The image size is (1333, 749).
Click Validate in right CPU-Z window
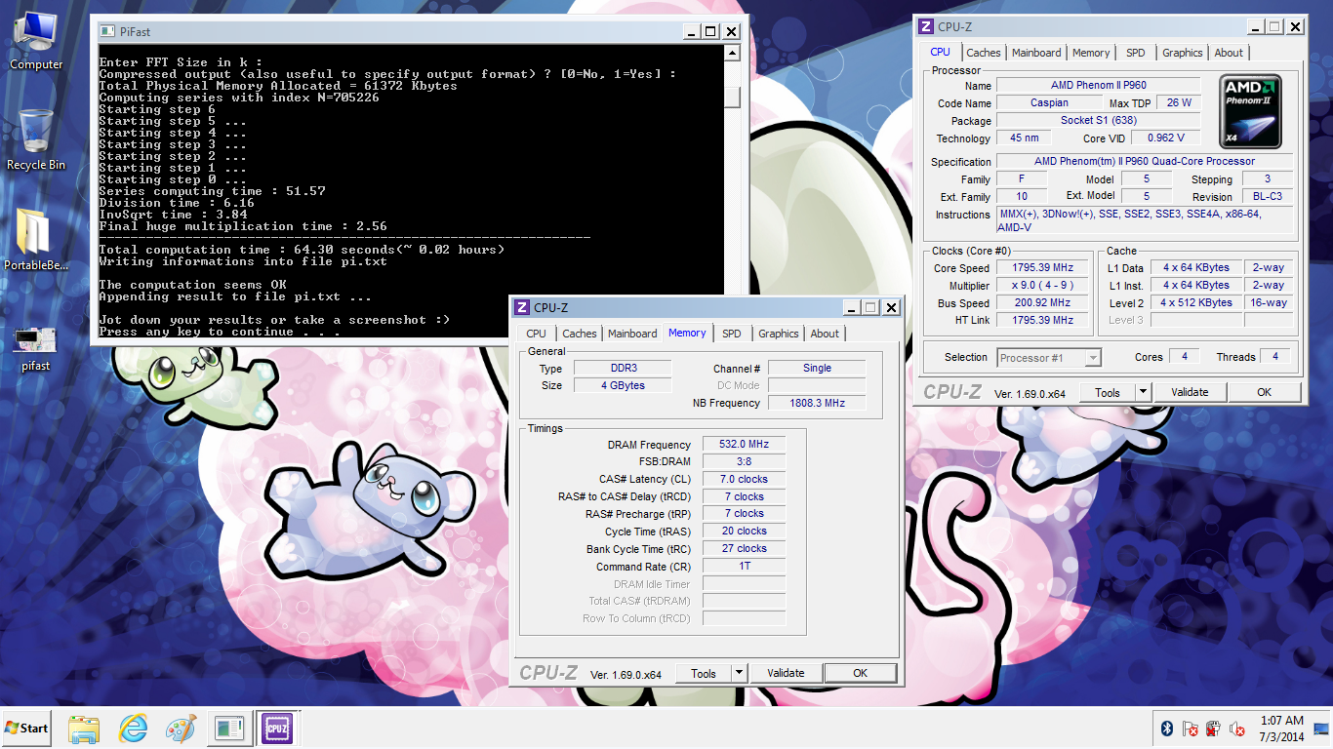pos(1190,392)
